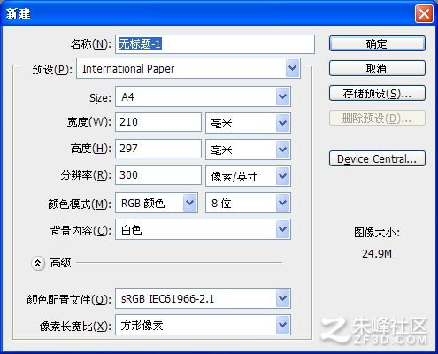The width and height of the screenshot is (438, 354).
Task: Open the sRGB IEC61966-2.1 profile dropdown
Action: [x=203, y=298]
